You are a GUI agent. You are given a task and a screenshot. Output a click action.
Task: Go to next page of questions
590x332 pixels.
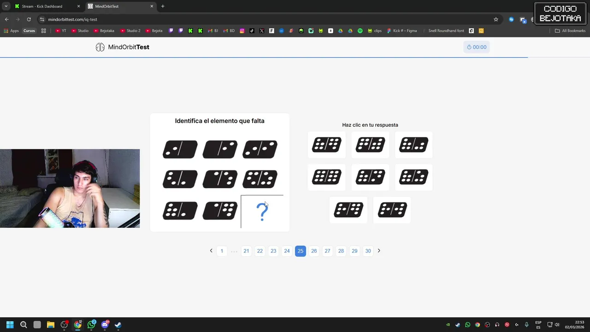(379, 251)
